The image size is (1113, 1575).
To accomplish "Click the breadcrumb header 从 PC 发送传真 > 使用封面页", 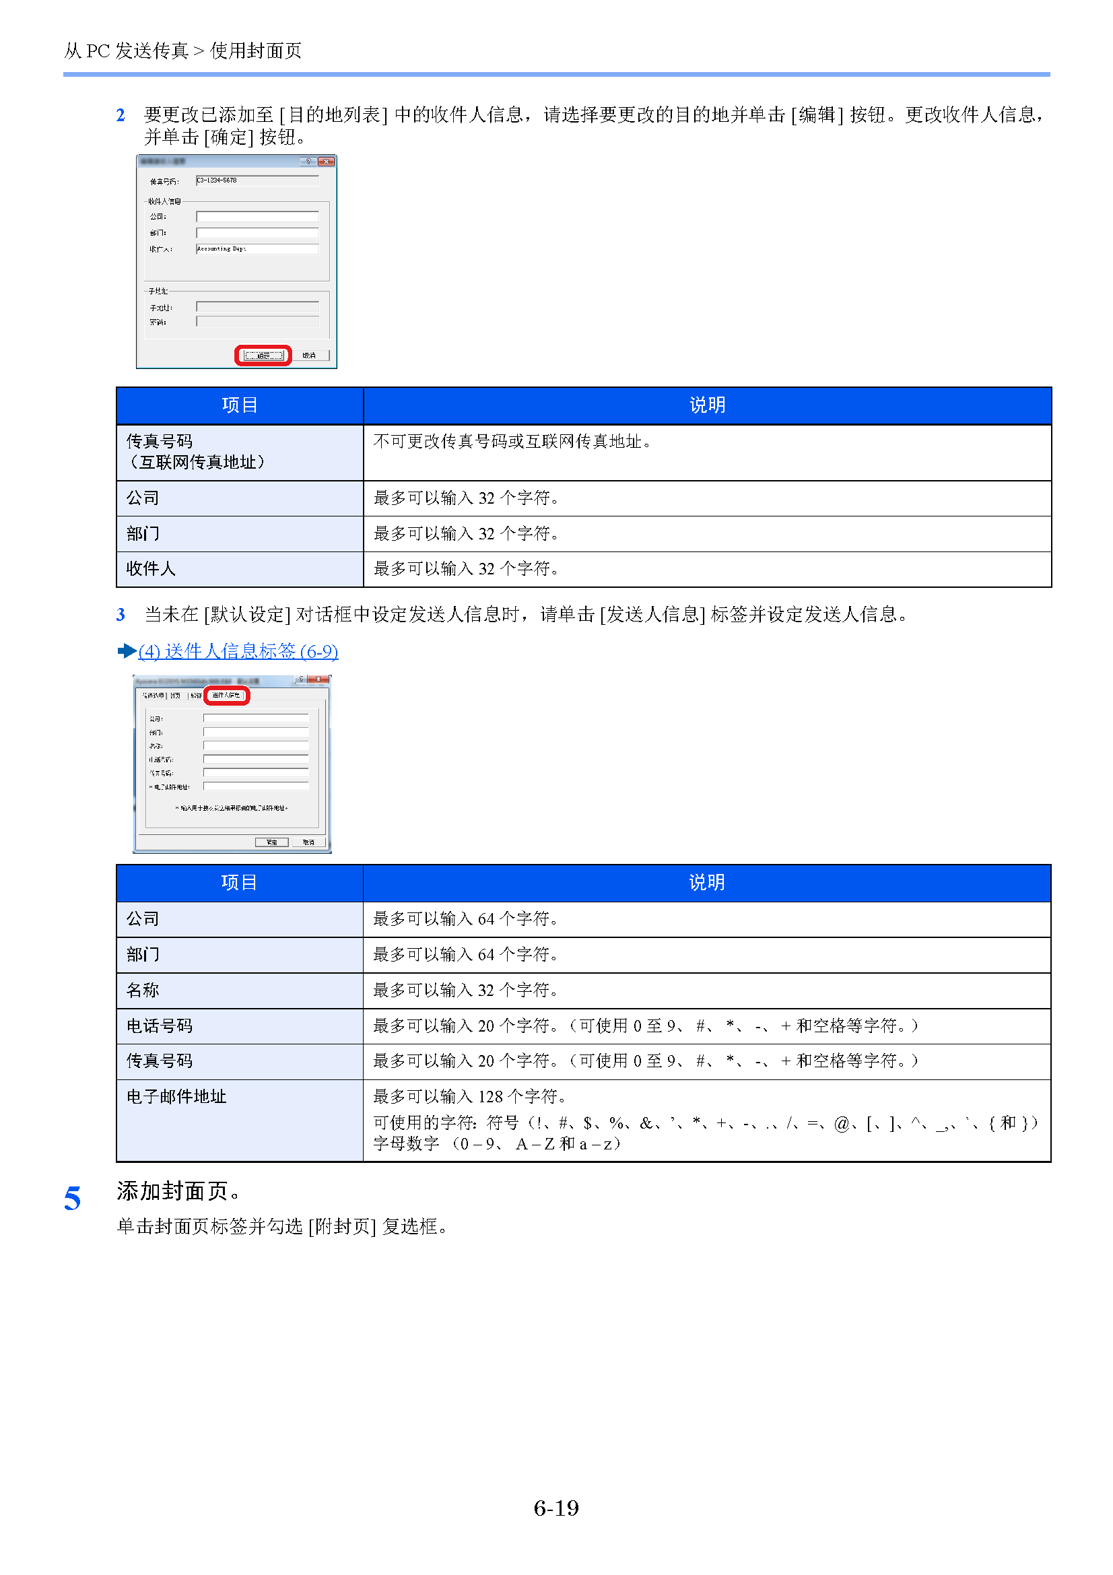I will pos(182,51).
